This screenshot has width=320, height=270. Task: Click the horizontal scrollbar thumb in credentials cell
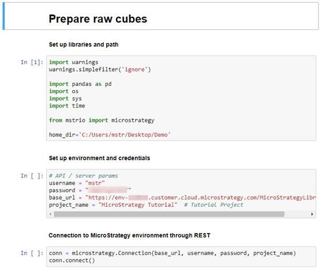tap(169, 214)
